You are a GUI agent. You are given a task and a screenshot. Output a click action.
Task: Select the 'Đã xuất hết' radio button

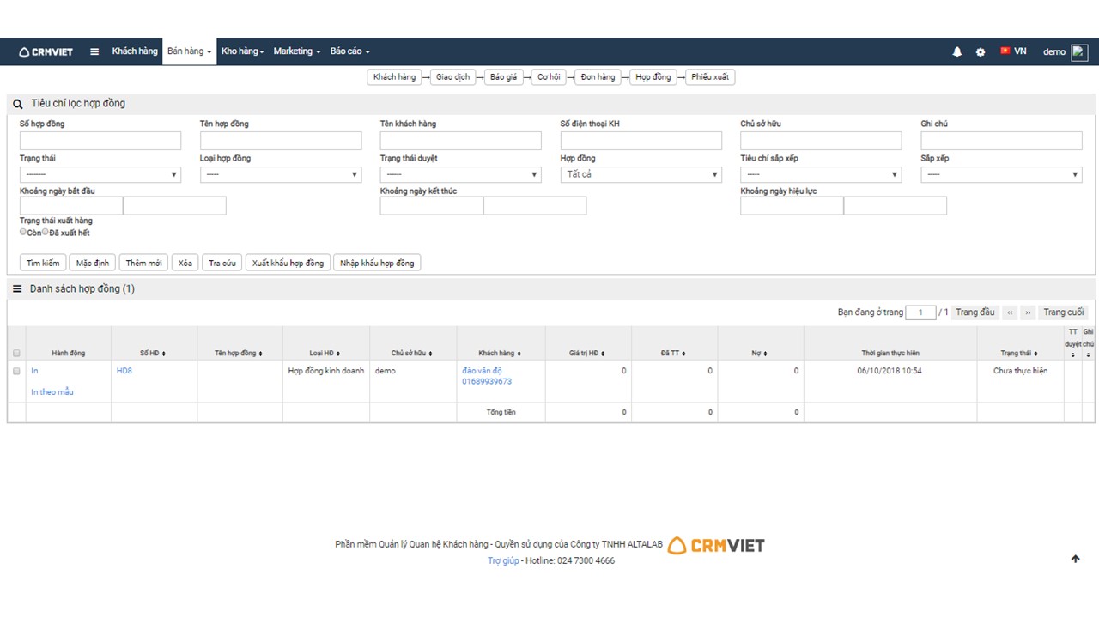click(x=46, y=232)
